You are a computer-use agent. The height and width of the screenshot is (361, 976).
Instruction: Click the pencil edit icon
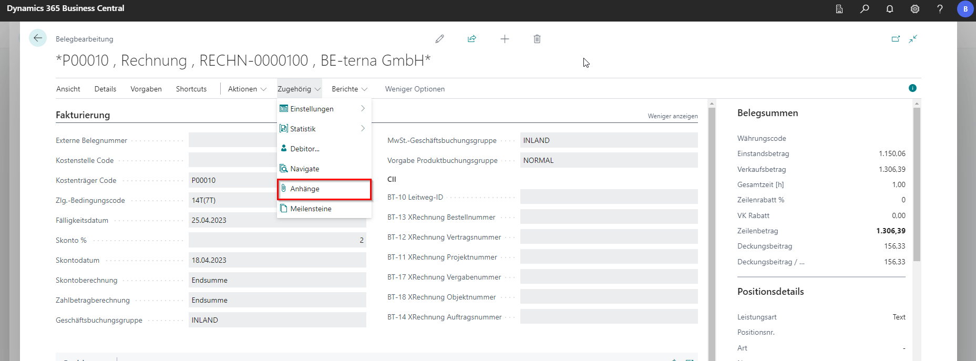click(x=440, y=39)
